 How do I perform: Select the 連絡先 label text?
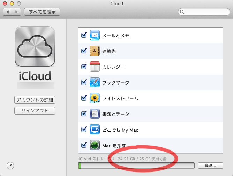click(109, 51)
